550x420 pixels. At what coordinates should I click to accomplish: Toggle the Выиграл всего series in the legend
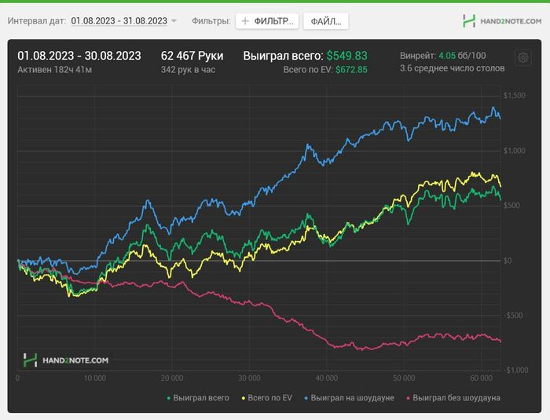(201, 398)
